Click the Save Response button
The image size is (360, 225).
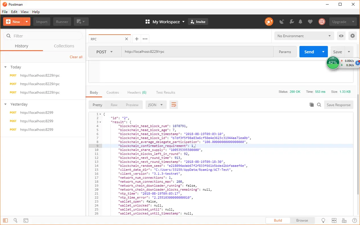click(x=338, y=105)
